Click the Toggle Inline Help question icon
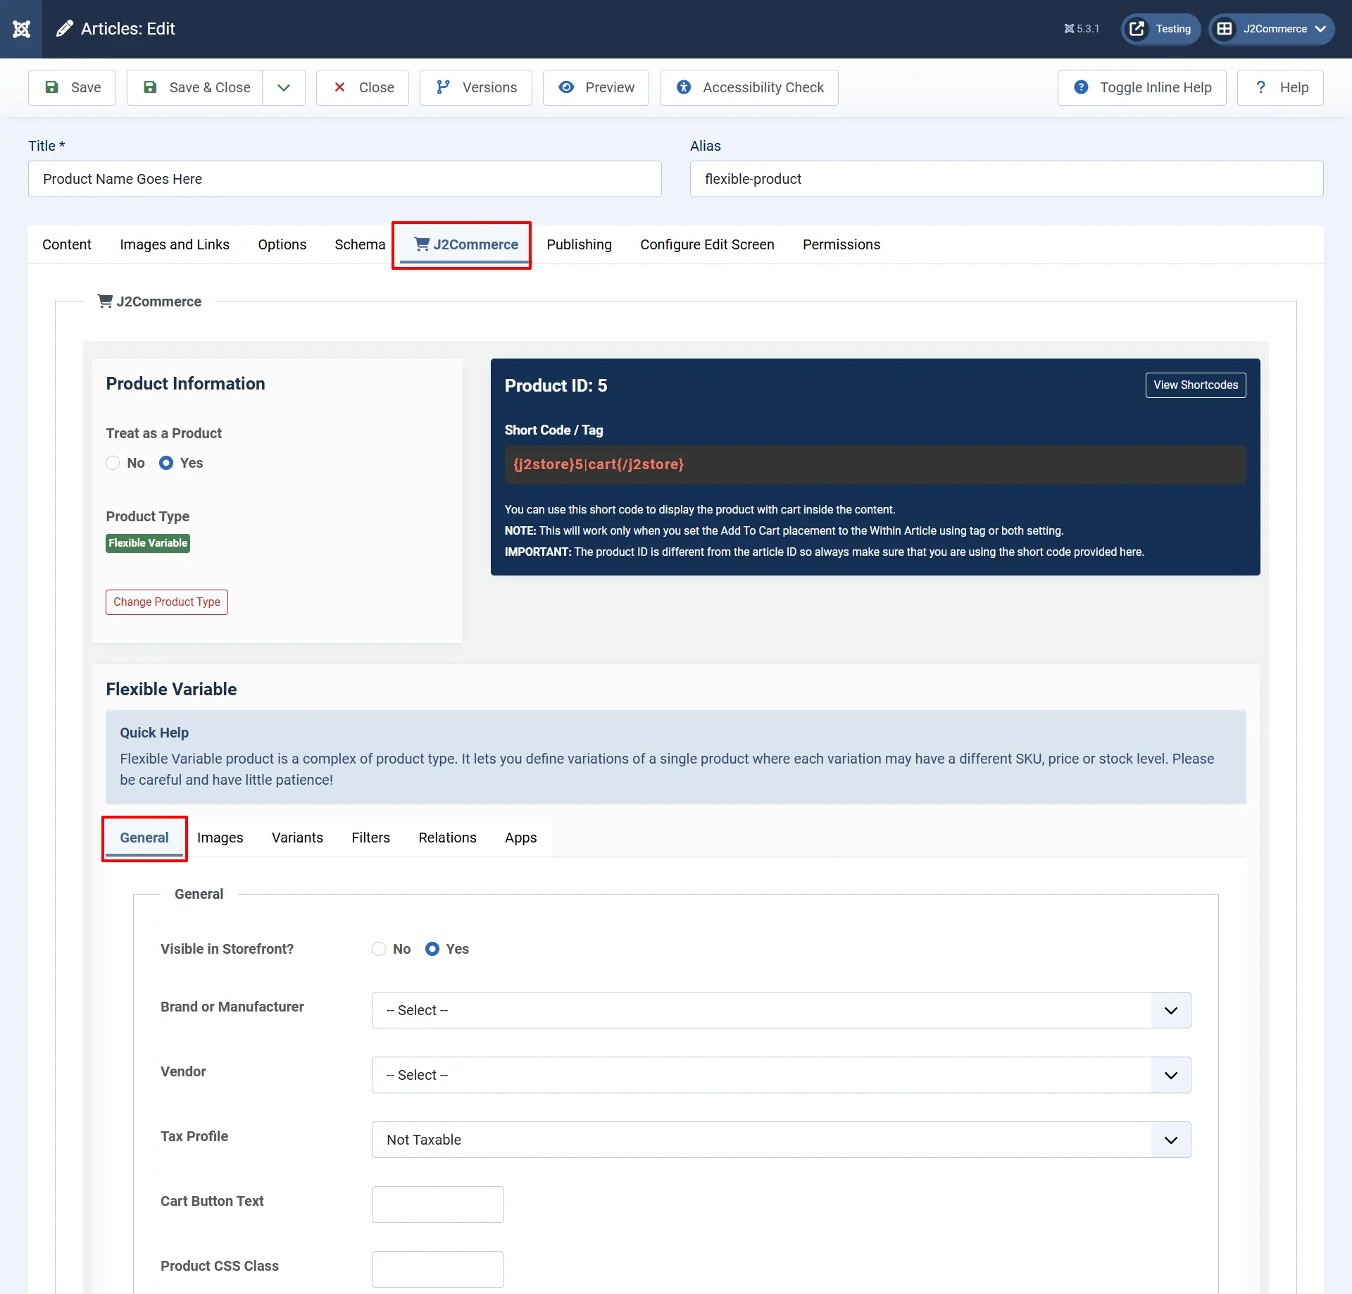Image resolution: width=1352 pixels, height=1294 pixels. [1081, 87]
